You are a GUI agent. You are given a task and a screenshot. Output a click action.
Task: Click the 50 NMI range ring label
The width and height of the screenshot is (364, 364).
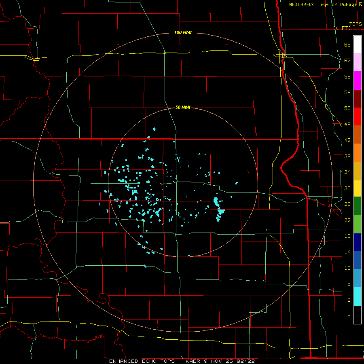(x=183, y=107)
